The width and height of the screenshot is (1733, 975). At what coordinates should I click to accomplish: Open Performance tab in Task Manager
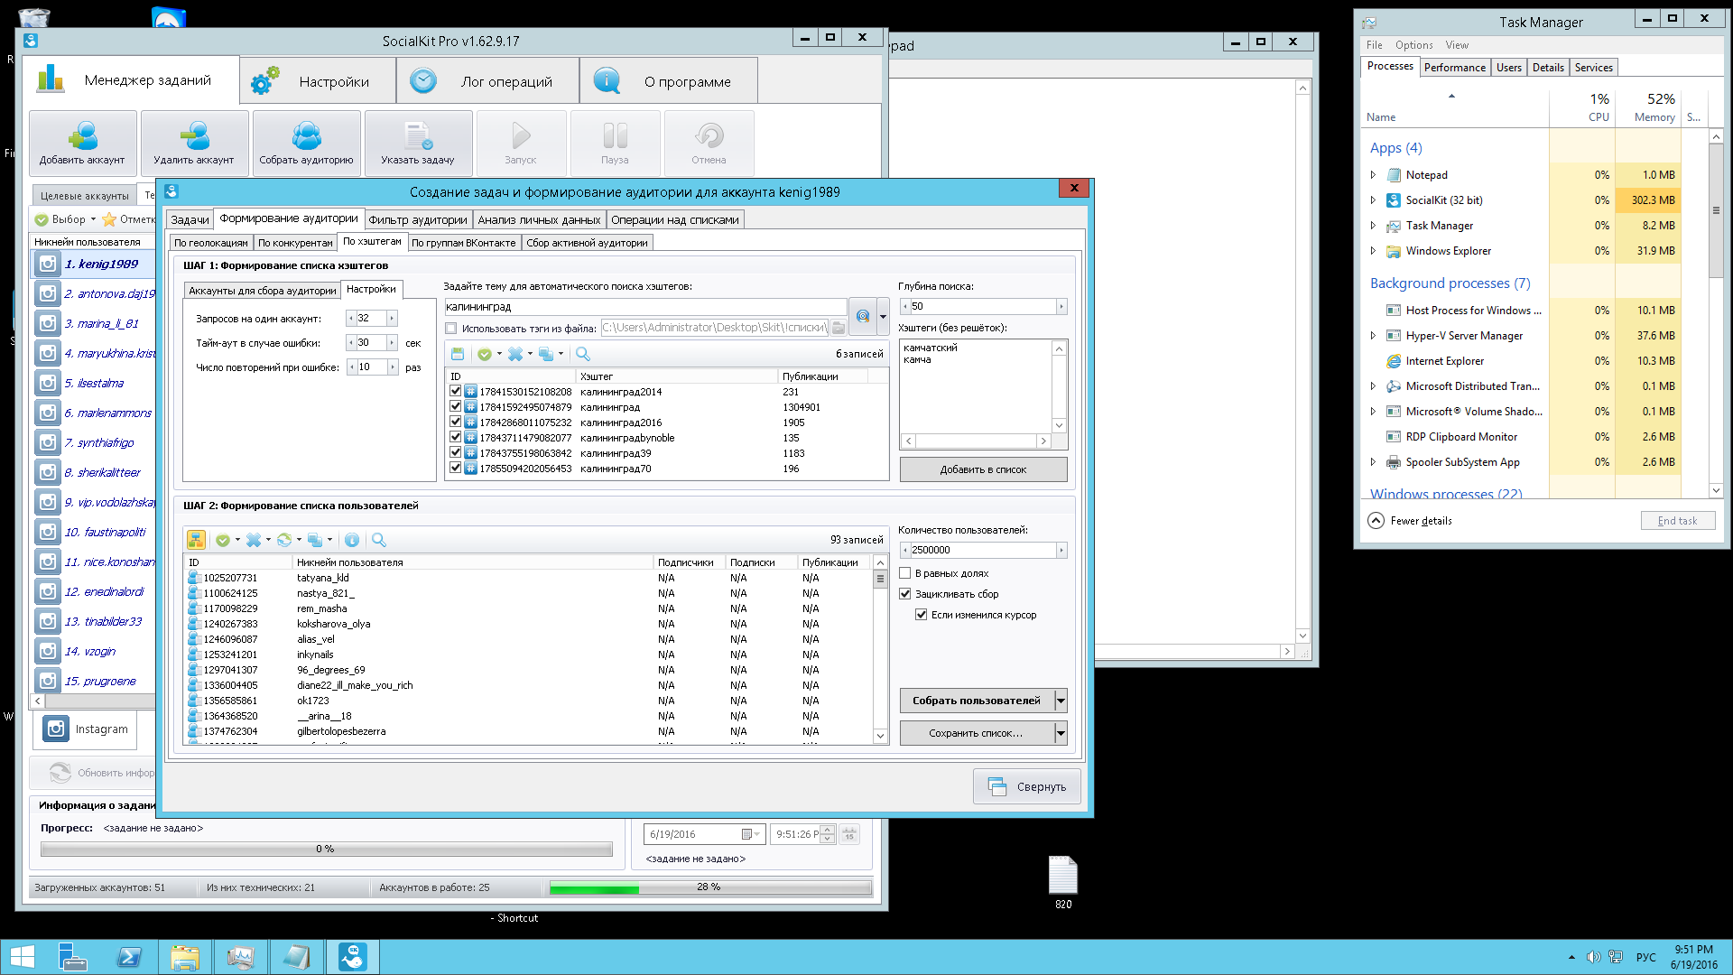(1454, 68)
